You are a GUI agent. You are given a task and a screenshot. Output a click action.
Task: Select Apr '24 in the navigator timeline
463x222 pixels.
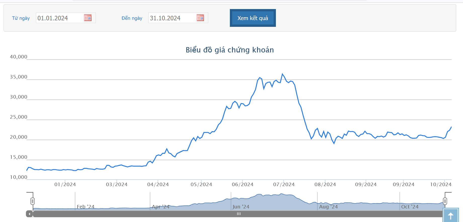pos(160,207)
